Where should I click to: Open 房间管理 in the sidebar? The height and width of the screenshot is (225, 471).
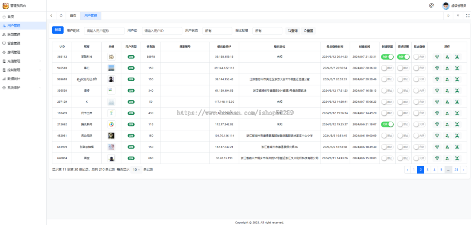coord(23,52)
